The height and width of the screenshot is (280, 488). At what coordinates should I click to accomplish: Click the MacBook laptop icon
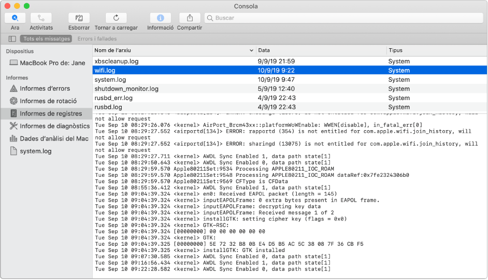tap(13, 63)
